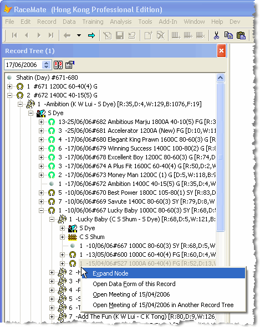This screenshot has height=327, width=260.
Task: Jump to the last record
Action: click(x=51, y=35)
